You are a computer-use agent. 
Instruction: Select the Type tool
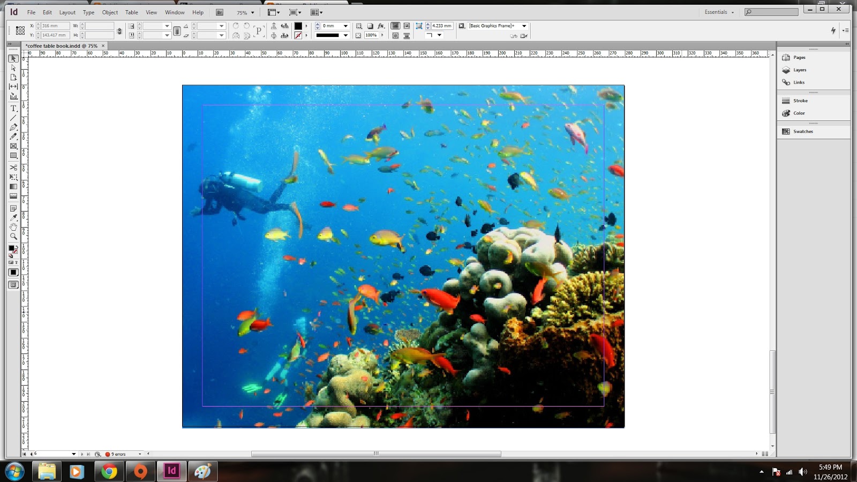point(13,108)
